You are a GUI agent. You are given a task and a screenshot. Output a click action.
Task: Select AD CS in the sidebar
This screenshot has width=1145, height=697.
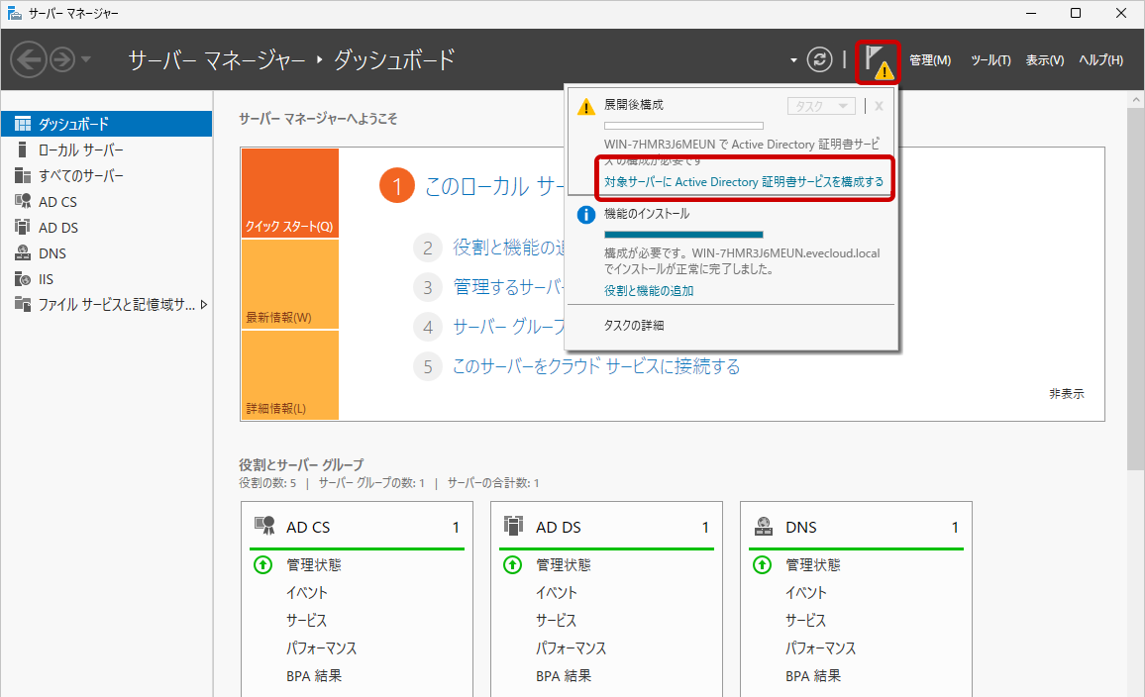pos(57,202)
